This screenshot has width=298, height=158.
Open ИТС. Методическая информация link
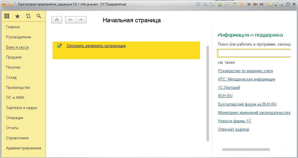(247, 79)
